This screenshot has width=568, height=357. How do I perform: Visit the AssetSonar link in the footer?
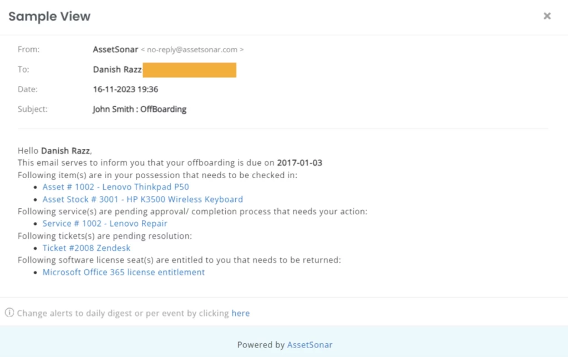coord(310,345)
